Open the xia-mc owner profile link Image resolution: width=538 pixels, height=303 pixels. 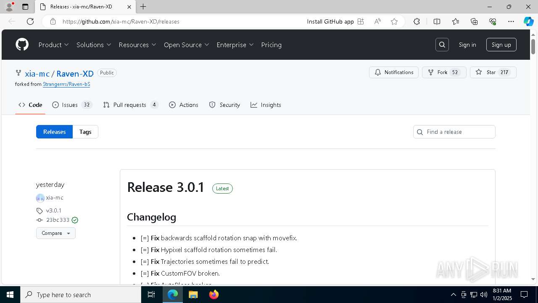point(37,74)
